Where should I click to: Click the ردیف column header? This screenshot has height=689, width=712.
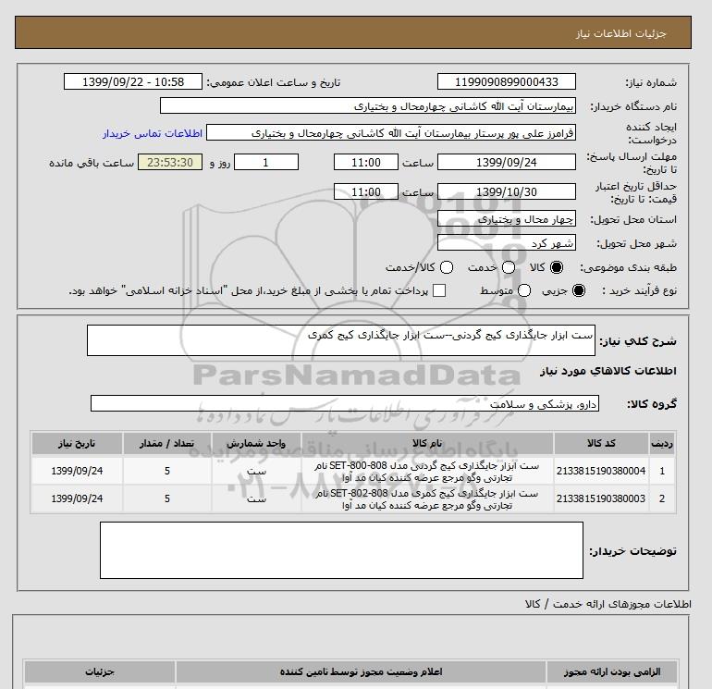(662, 443)
